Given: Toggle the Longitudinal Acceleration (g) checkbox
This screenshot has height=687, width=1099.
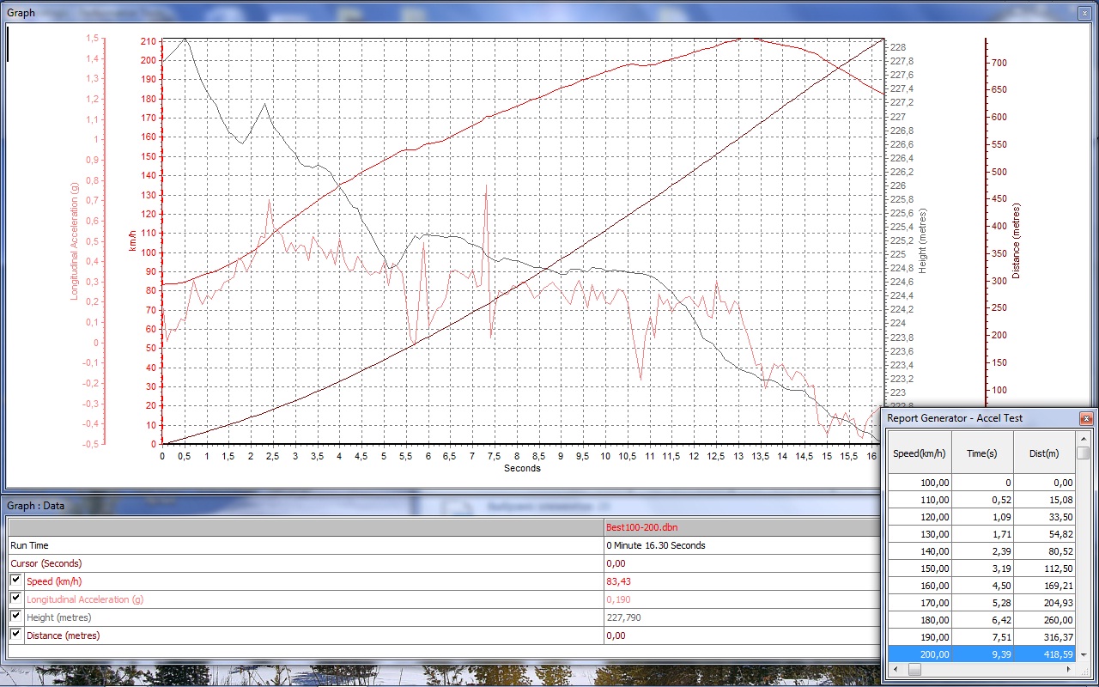Looking at the screenshot, I should tap(15, 599).
